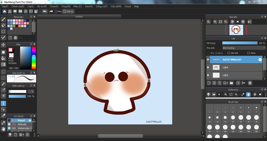Toggle visibility of Lớp2 layer
This screenshot has height=141, width=267.
coord(208,75)
